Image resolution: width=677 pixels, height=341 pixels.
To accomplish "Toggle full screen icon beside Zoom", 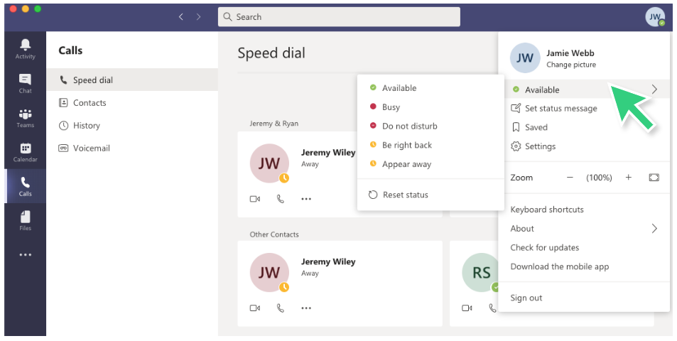I will click(654, 178).
